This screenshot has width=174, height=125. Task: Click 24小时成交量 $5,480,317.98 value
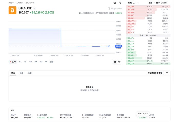point(66,118)
